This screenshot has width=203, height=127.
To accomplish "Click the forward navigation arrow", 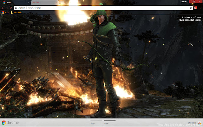I will [7, 8].
